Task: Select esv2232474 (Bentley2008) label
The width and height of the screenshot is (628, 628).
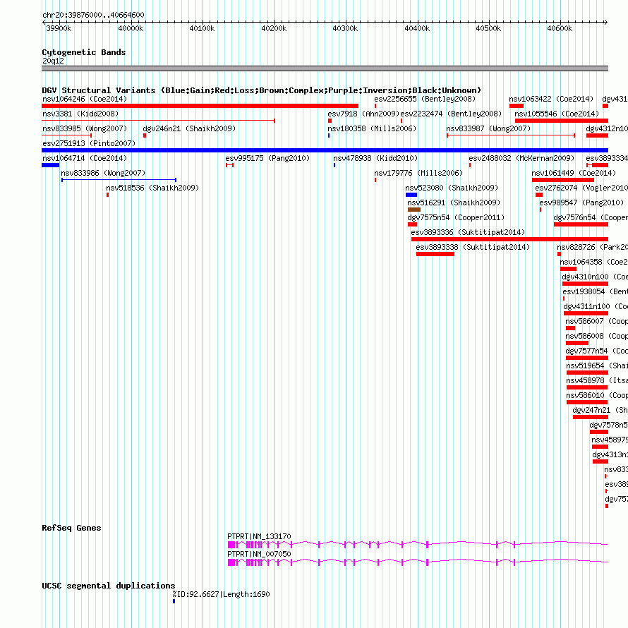Action: pos(451,114)
